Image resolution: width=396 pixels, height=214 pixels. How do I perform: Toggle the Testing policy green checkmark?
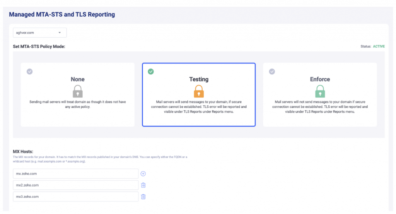[151, 72]
